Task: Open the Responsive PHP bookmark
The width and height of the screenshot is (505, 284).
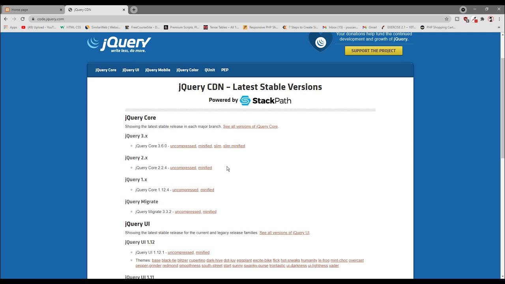Action: click(261, 27)
